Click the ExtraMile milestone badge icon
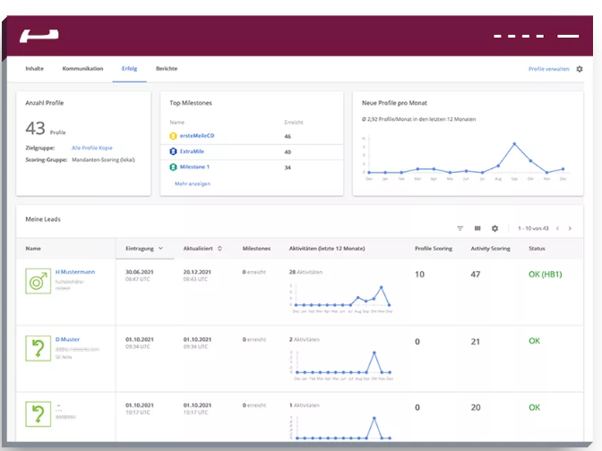Viewport: 602px width, 451px height. coord(174,151)
